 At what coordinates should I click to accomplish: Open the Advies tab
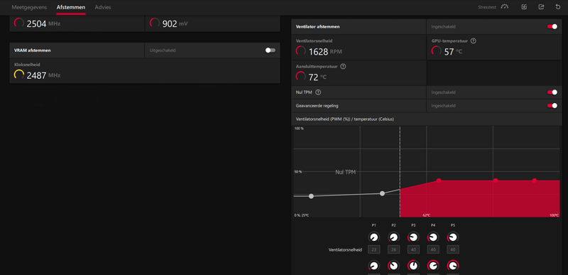tap(103, 7)
